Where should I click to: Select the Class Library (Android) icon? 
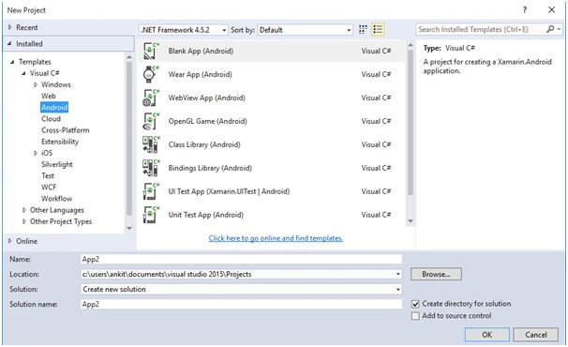[x=151, y=144]
